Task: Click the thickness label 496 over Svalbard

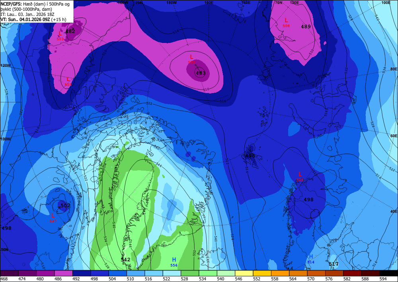Action: tap(250, 156)
